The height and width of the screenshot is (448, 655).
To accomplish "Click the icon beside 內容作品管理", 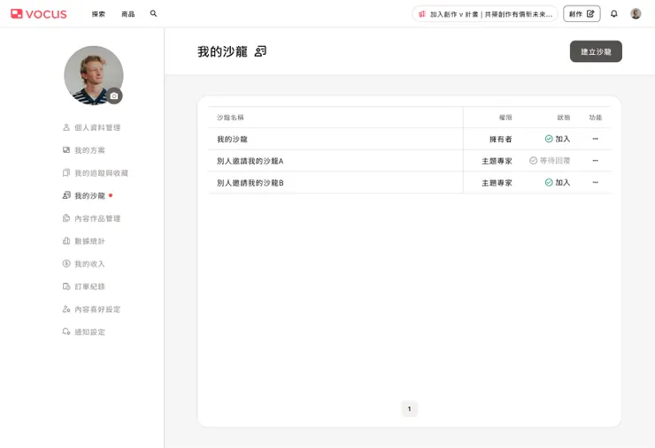I will tap(66, 218).
